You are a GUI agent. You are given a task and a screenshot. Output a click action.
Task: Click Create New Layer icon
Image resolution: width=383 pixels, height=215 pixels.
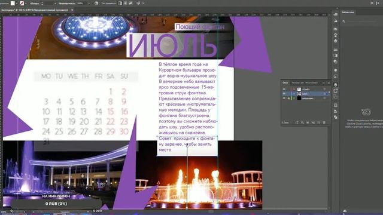click(318, 122)
